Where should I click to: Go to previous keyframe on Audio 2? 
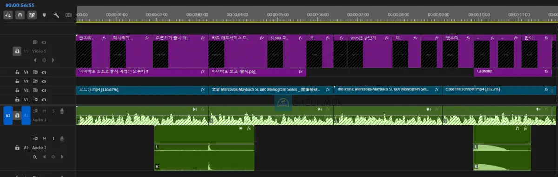coord(44,157)
